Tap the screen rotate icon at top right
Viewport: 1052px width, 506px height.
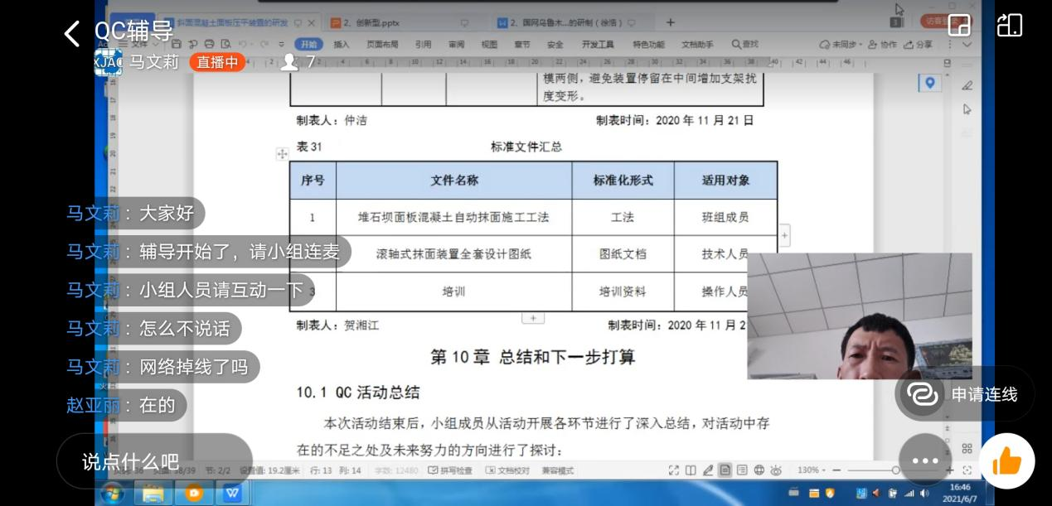click(1009, 25)
